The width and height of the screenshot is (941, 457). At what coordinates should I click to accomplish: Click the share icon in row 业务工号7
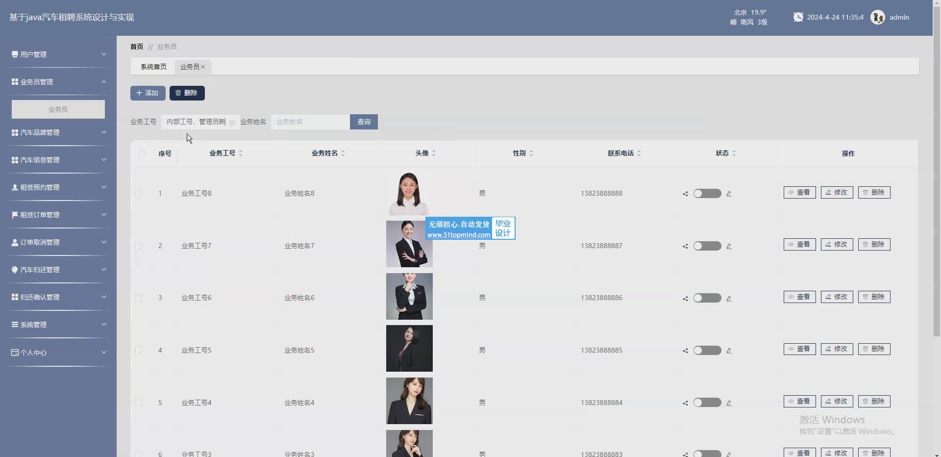[x=685, y=246]
